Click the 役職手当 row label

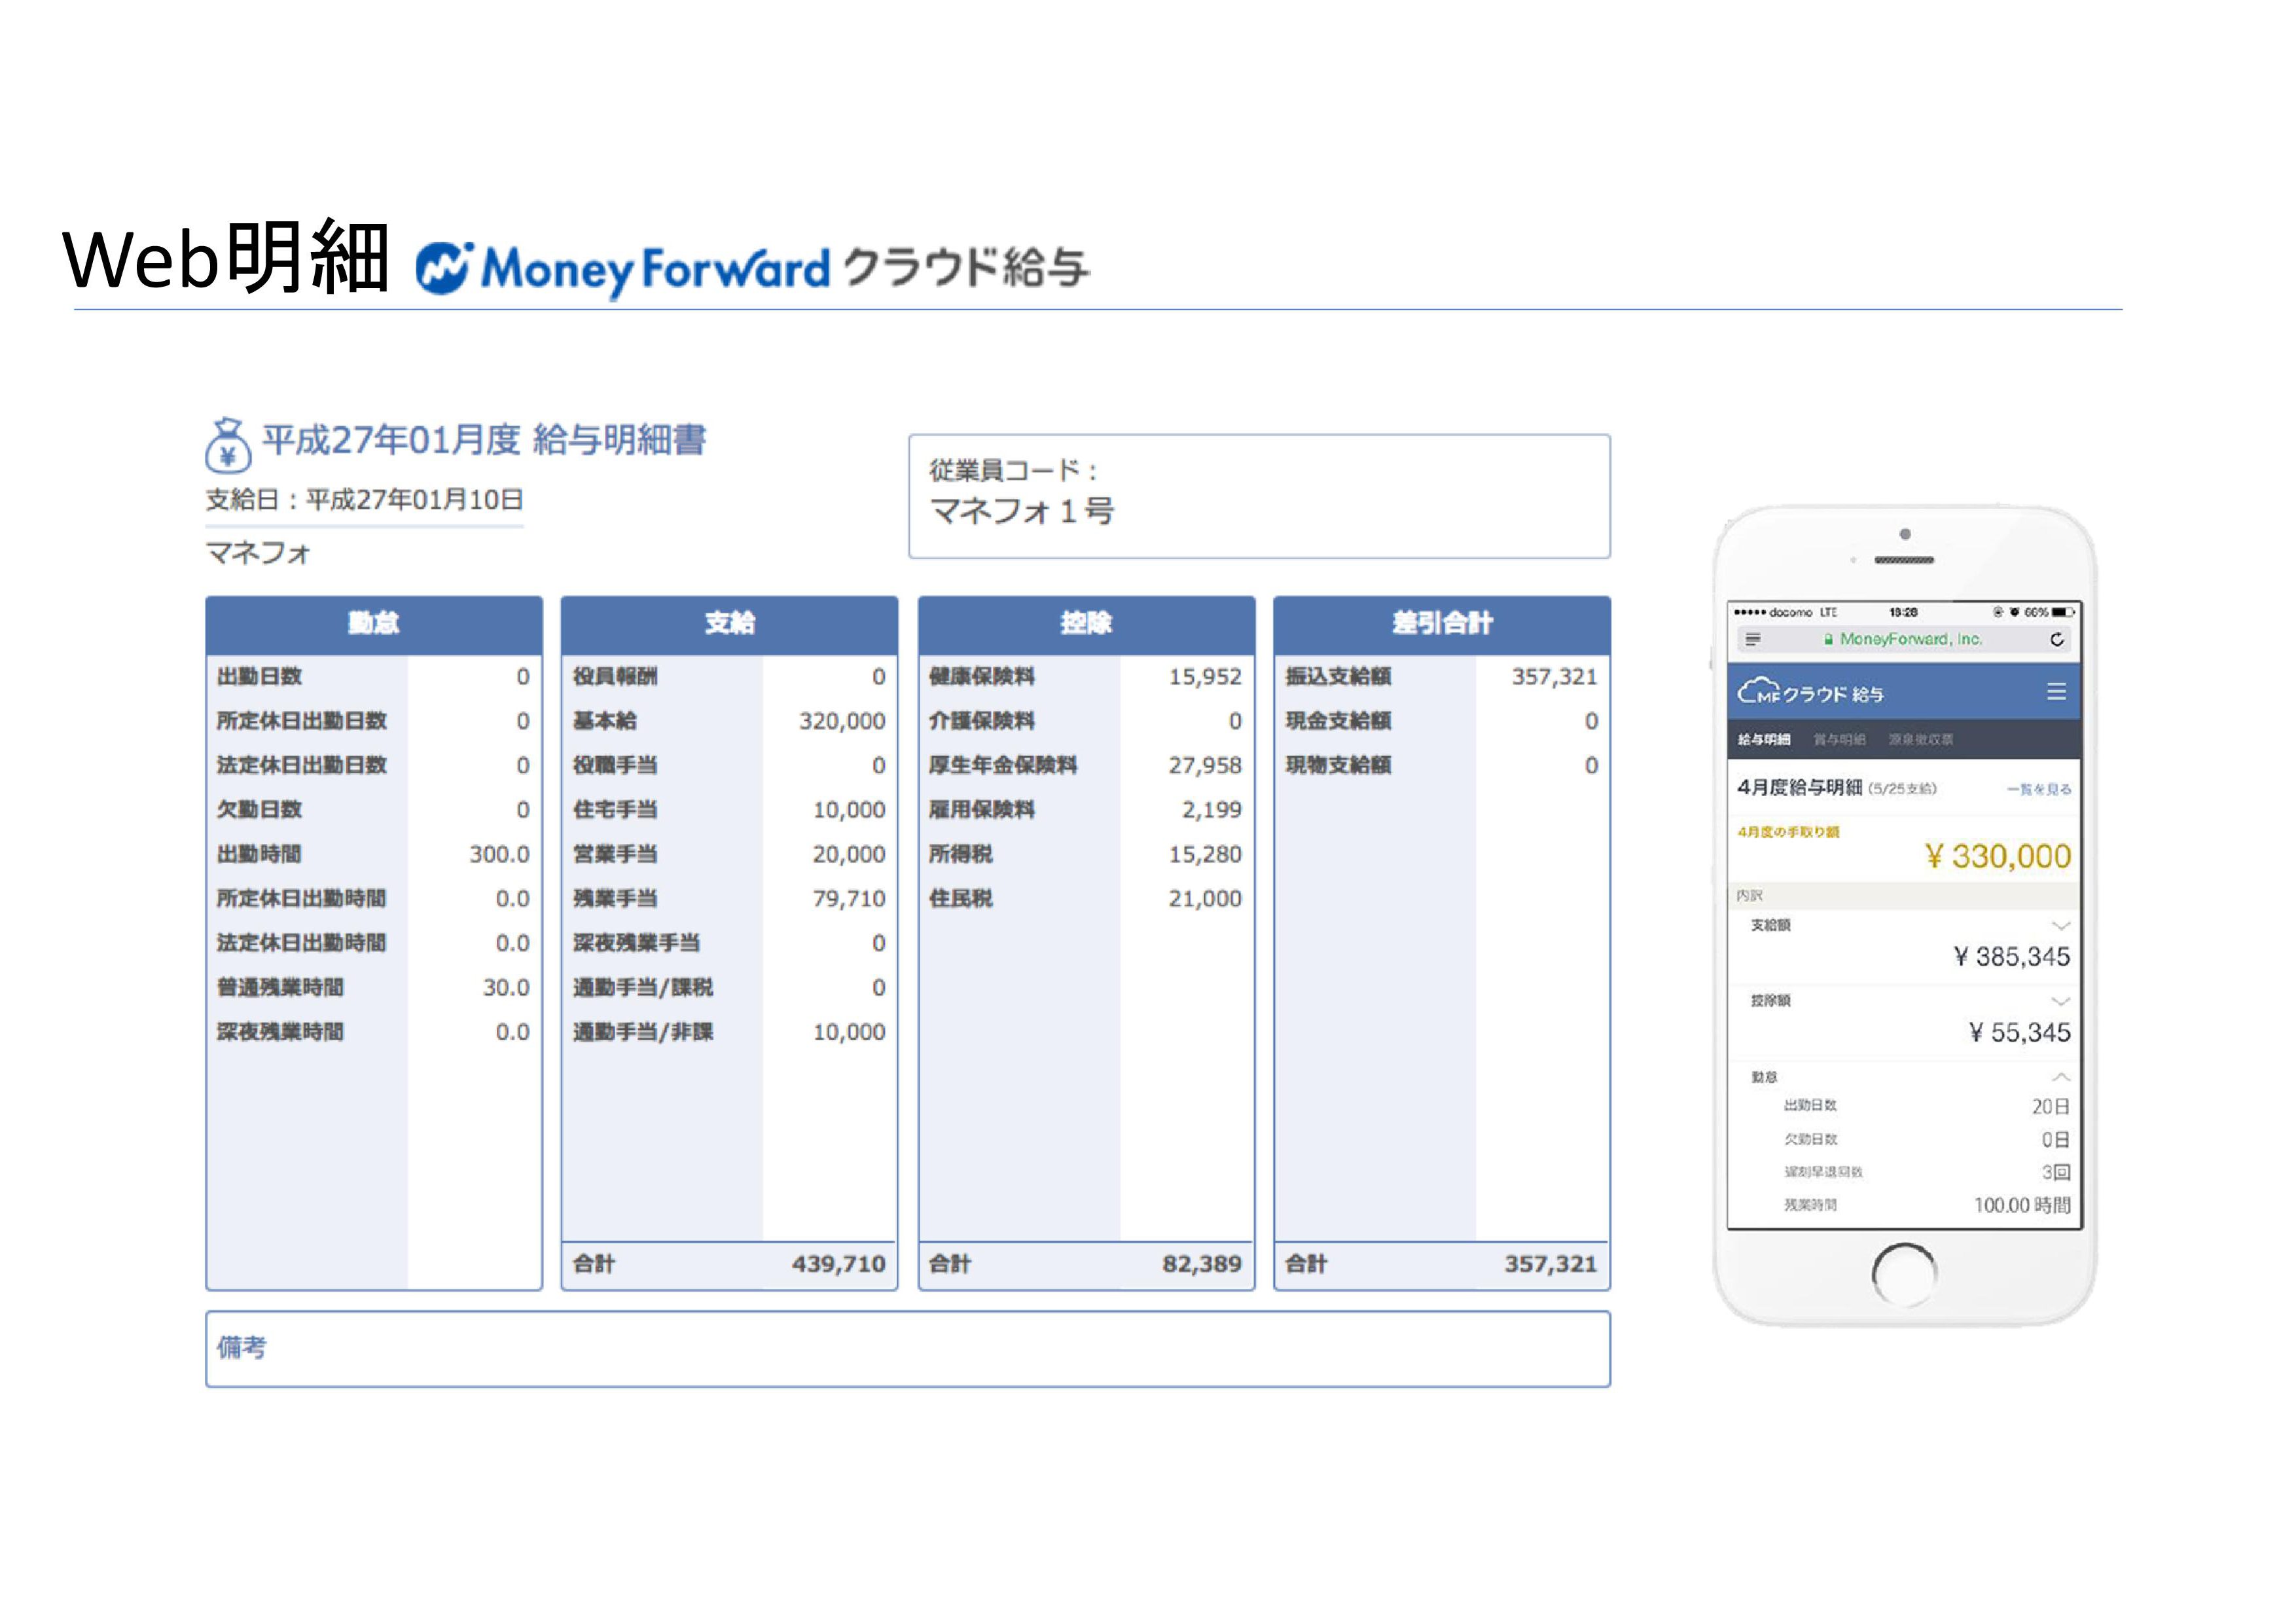click(615, 765)
